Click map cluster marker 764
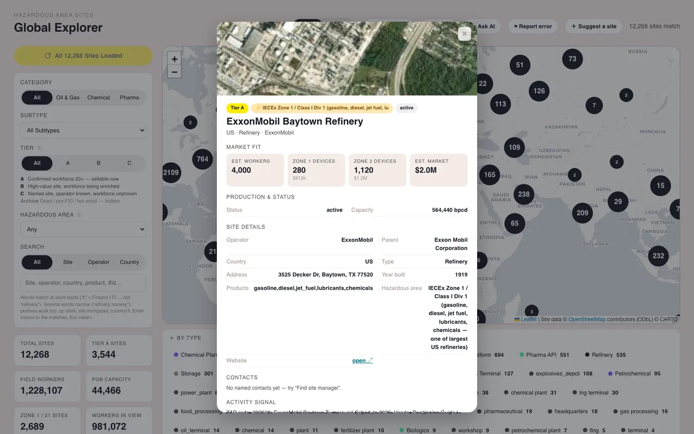The height and width of the screenshot is (434, 694). pyautogui.click(x=202, y=159)
